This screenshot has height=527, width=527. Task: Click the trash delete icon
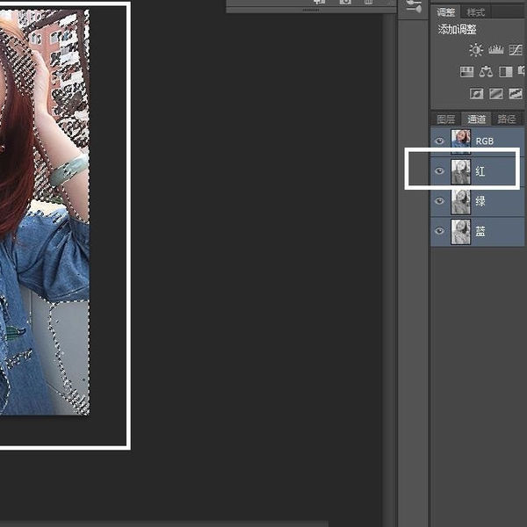pyautogui.click(x=369, y=3)
